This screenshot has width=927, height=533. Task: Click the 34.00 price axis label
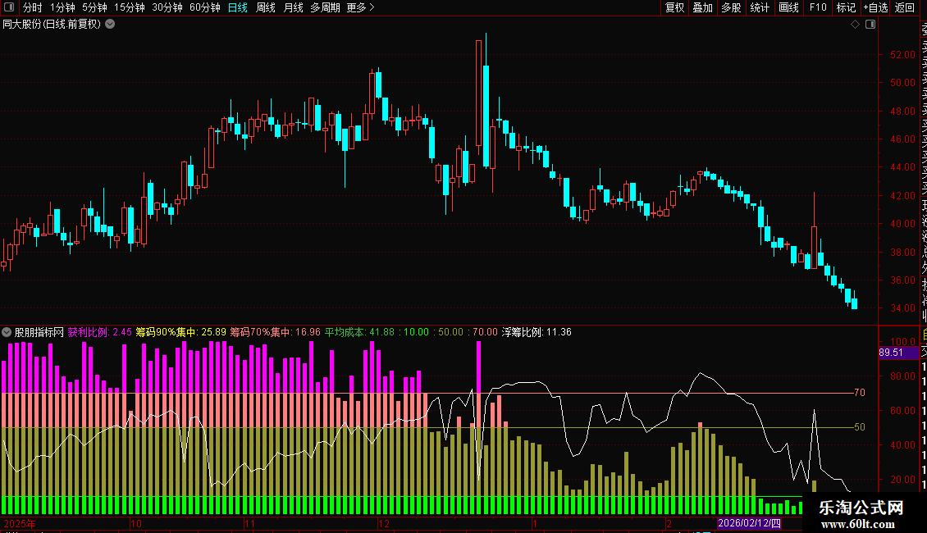click(x=902, y=307)
